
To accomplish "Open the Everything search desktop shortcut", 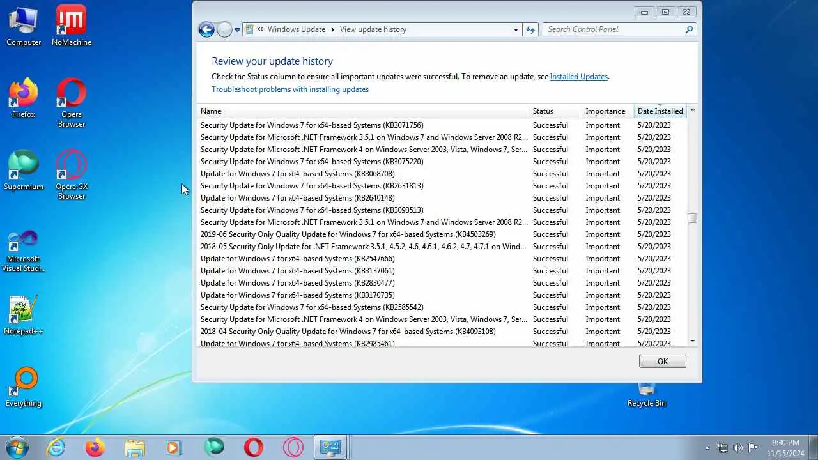I will 24,387.
